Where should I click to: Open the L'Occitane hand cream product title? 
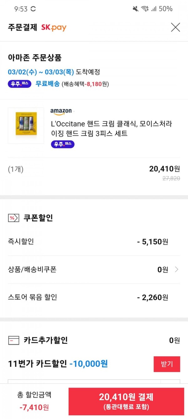[112, 129]
